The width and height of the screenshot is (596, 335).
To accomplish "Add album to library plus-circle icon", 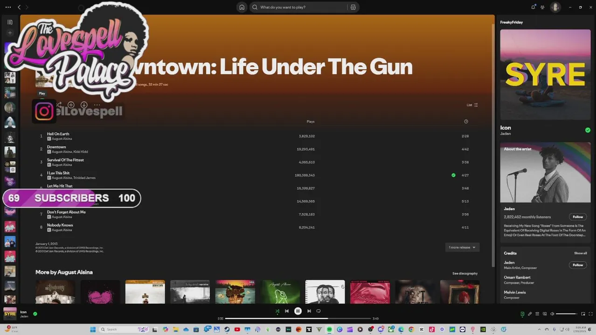I will pos(71,105).
